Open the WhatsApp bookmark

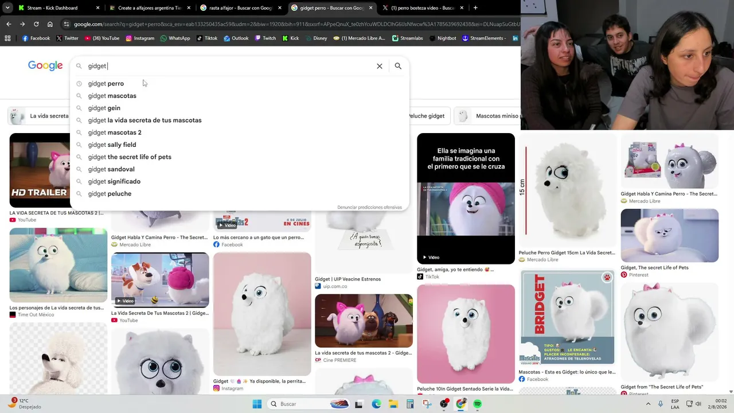pos(175,38)
